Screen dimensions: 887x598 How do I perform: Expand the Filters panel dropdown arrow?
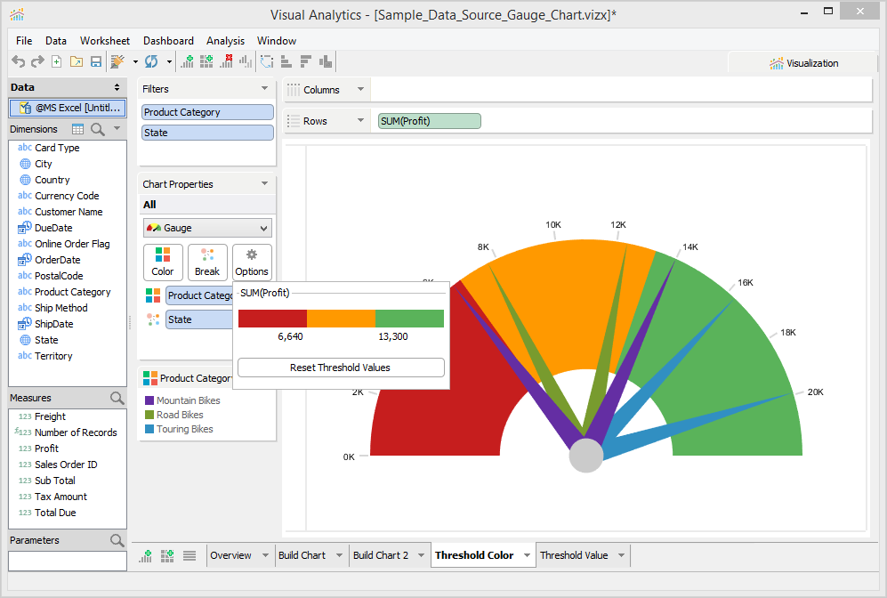click(264, 89)
